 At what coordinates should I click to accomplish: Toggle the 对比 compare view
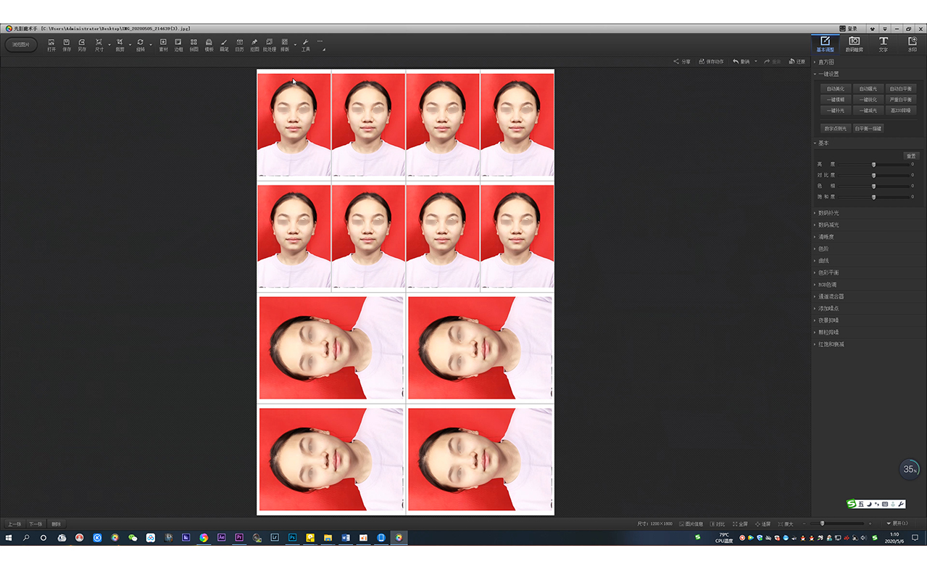pyautogui.click(x=719, y=523)
